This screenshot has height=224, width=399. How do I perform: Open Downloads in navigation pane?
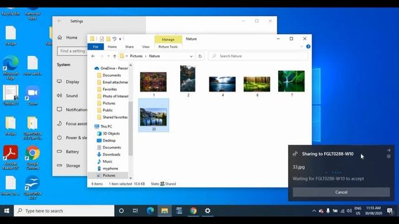(x=108, y=154)
